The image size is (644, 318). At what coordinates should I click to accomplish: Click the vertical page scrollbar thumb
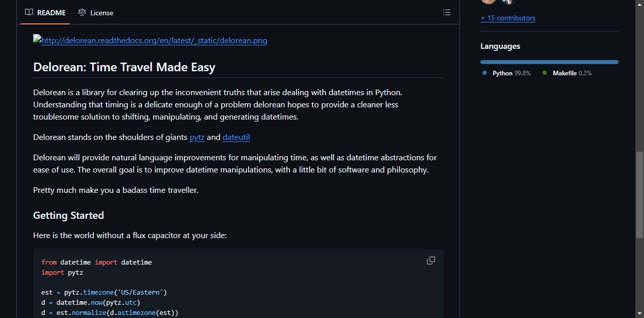tap(639, 195)
